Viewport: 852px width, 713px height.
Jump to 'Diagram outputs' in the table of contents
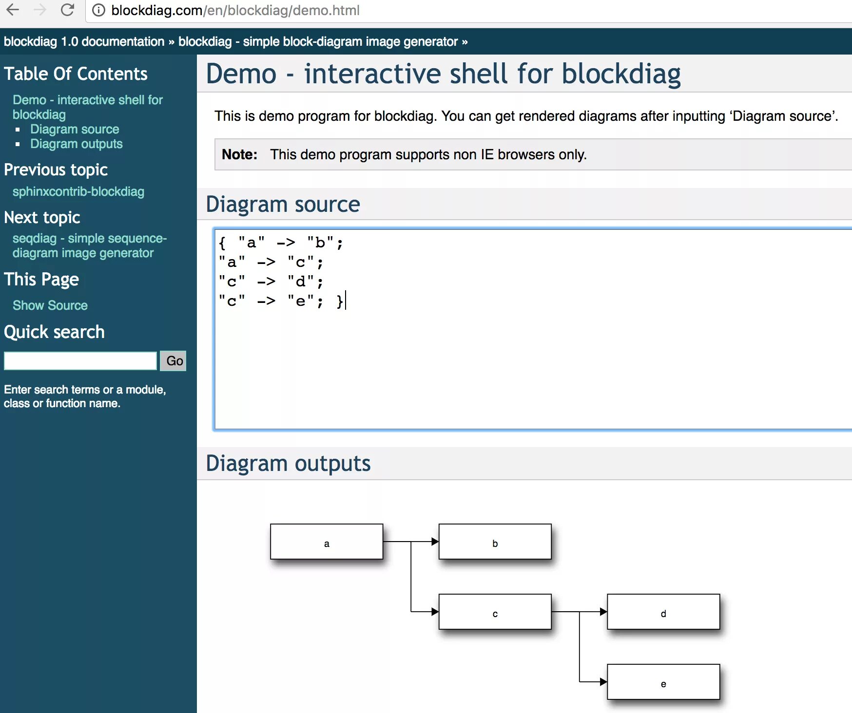(77, 144)
